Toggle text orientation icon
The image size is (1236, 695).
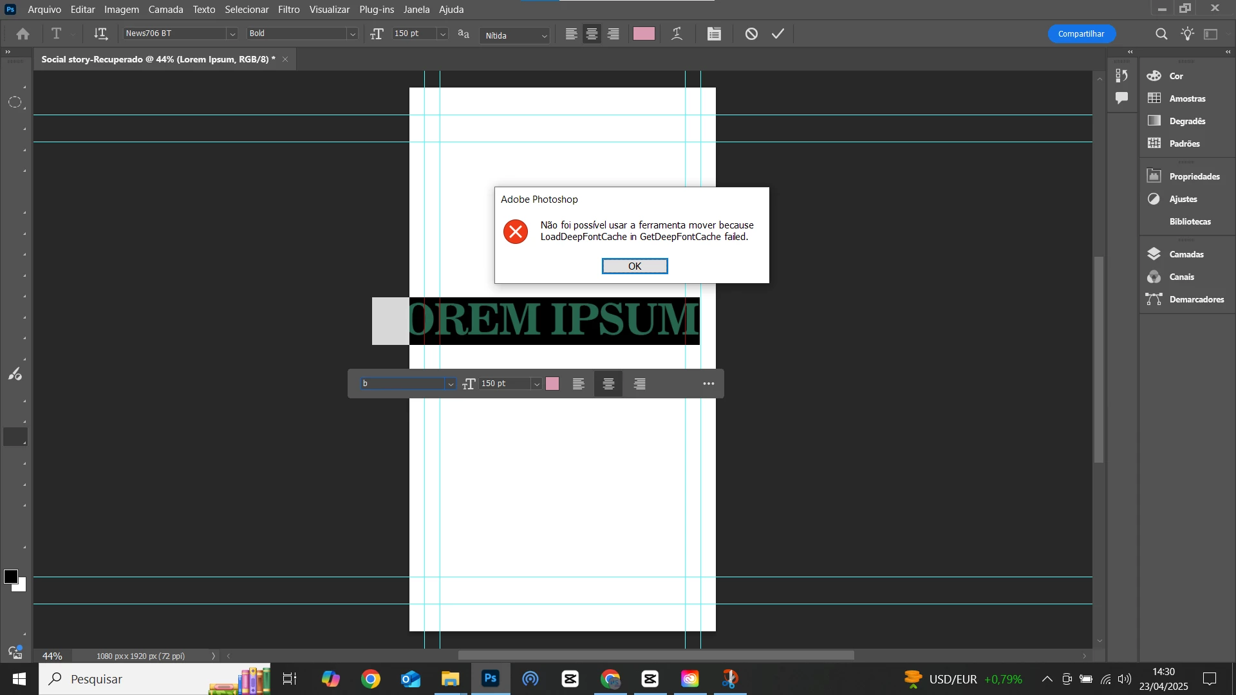point(100,33)
